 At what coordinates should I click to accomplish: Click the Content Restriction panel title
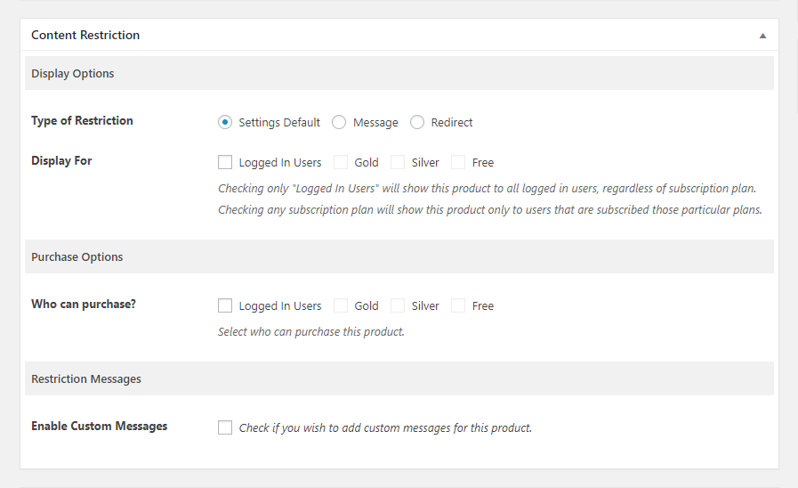85,35
